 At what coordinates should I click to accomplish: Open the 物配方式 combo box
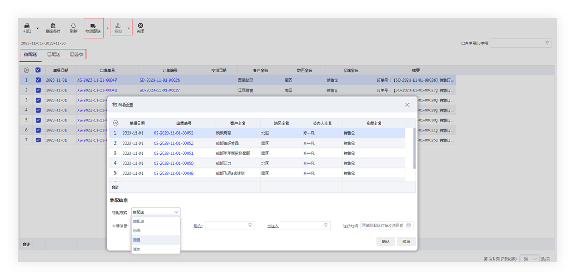[x=156, y=212]
